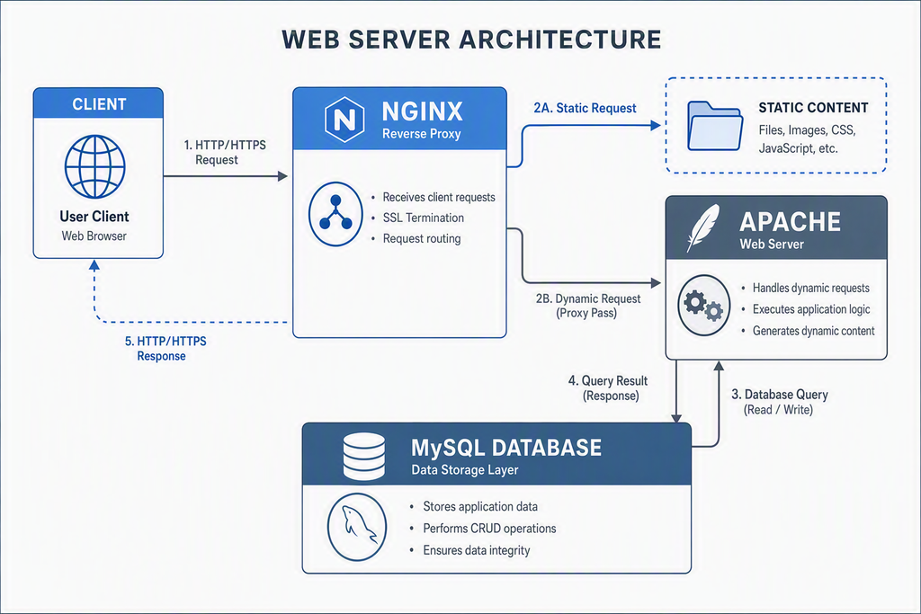Viewport: 921px width, 614px height.
Task: Click the Static Content folder icon
Action: [x=714, y=126]
